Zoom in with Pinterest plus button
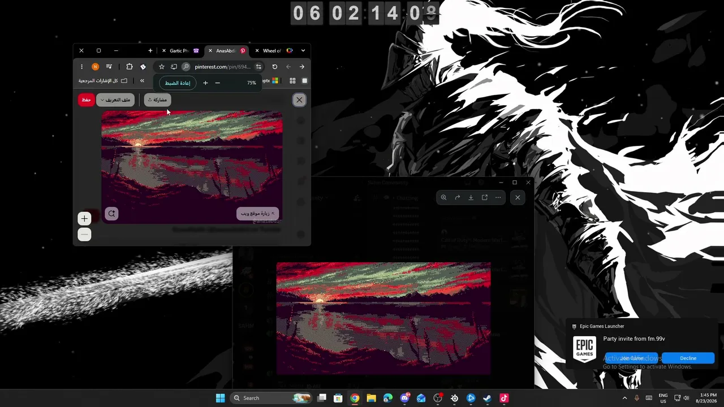The width and height of the screenshot is (724, 407). pyautogui.click(x=84, y=219)
